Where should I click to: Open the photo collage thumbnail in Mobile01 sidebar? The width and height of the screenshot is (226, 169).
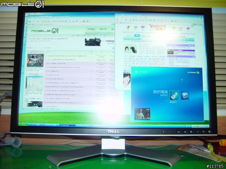(x=35, y=60)
